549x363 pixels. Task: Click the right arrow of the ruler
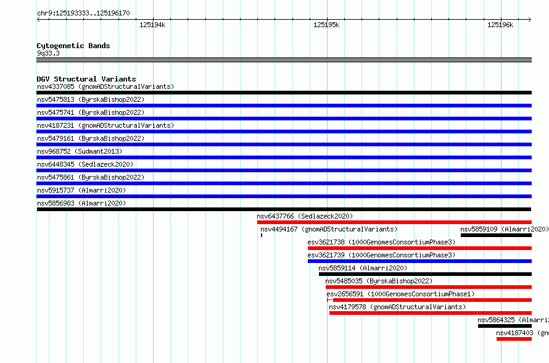pos(530,20)
